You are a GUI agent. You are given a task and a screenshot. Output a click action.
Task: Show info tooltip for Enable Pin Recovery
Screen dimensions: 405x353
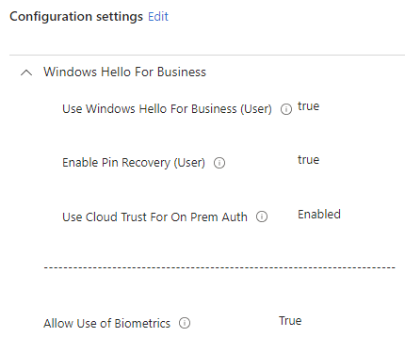pos(219,163)
